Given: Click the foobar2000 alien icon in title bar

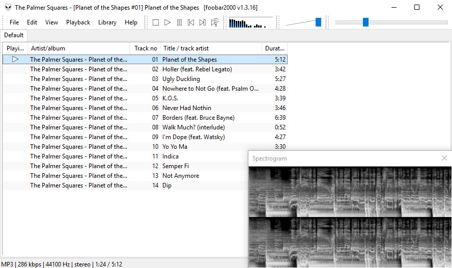Looking at the screenshot, I should pos(8,7).
